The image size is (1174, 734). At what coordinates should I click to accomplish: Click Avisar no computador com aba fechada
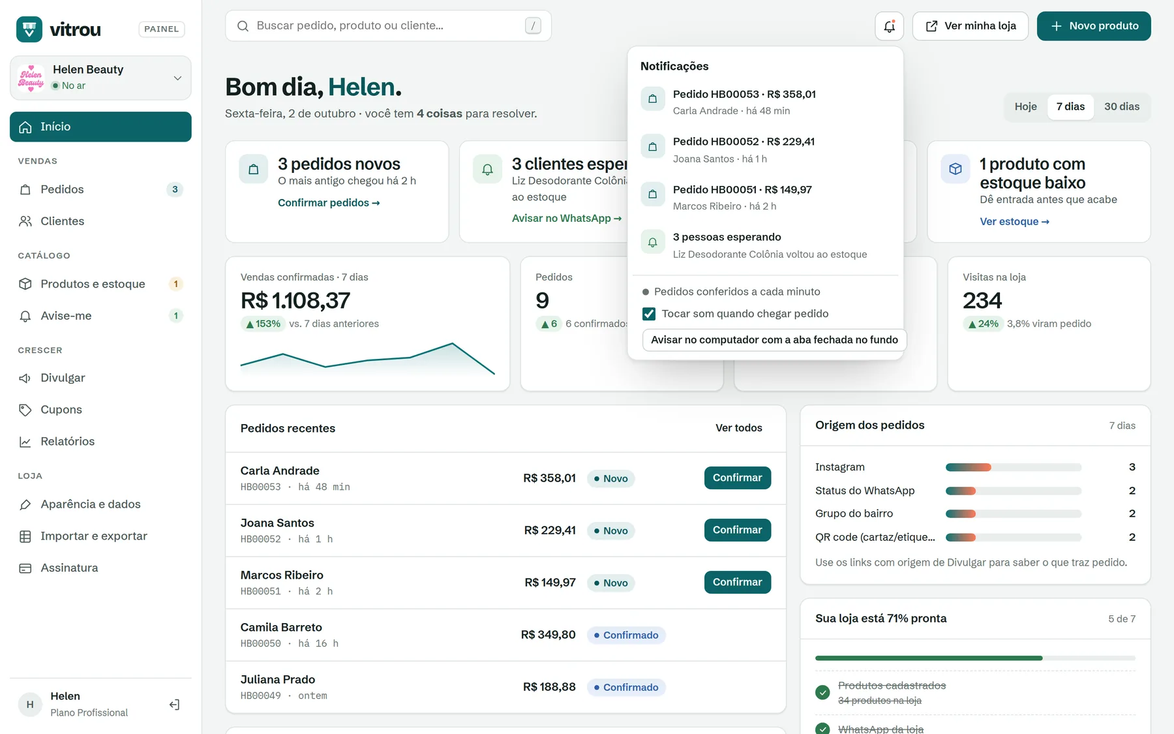coord(774,340)
